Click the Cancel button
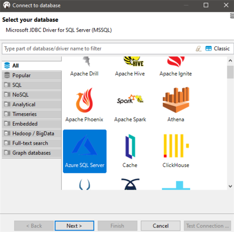 coord(161,226)
